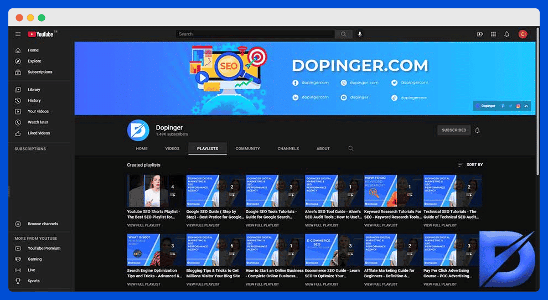Switch to the HOME channel tab
Viewport: 548px width, 300px height.
click(x=142, y=148)
